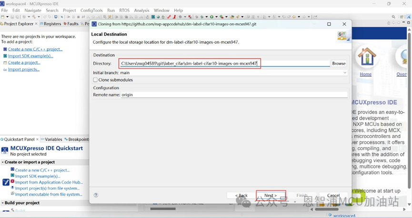This screenshot has height=218, width=412.
Task: Click the red link toolbar icon
Action: click(169, 17)
